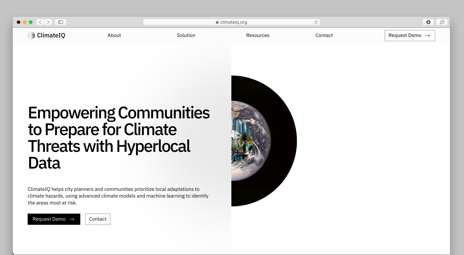The width and height of the screenshot is (464, 255).
Task: Click the outlined Request Demo header button
Action: (409, 35)
